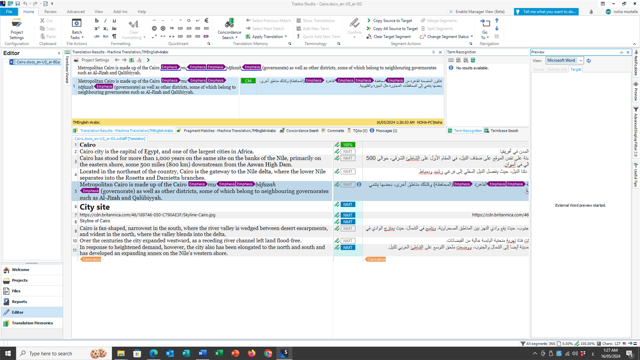
Task: Toggle Small Caps formatting icon
Action: point(114,28)
